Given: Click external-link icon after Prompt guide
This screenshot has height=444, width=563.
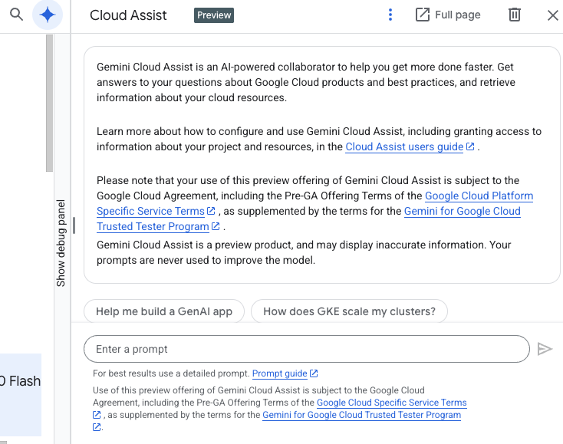Looking at the screenshot, I should (314, 373).
